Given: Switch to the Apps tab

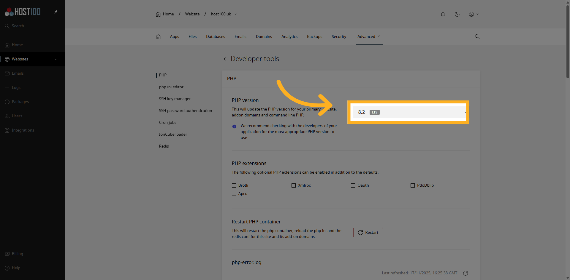Looking at the screenshot, I should (175, 36).
